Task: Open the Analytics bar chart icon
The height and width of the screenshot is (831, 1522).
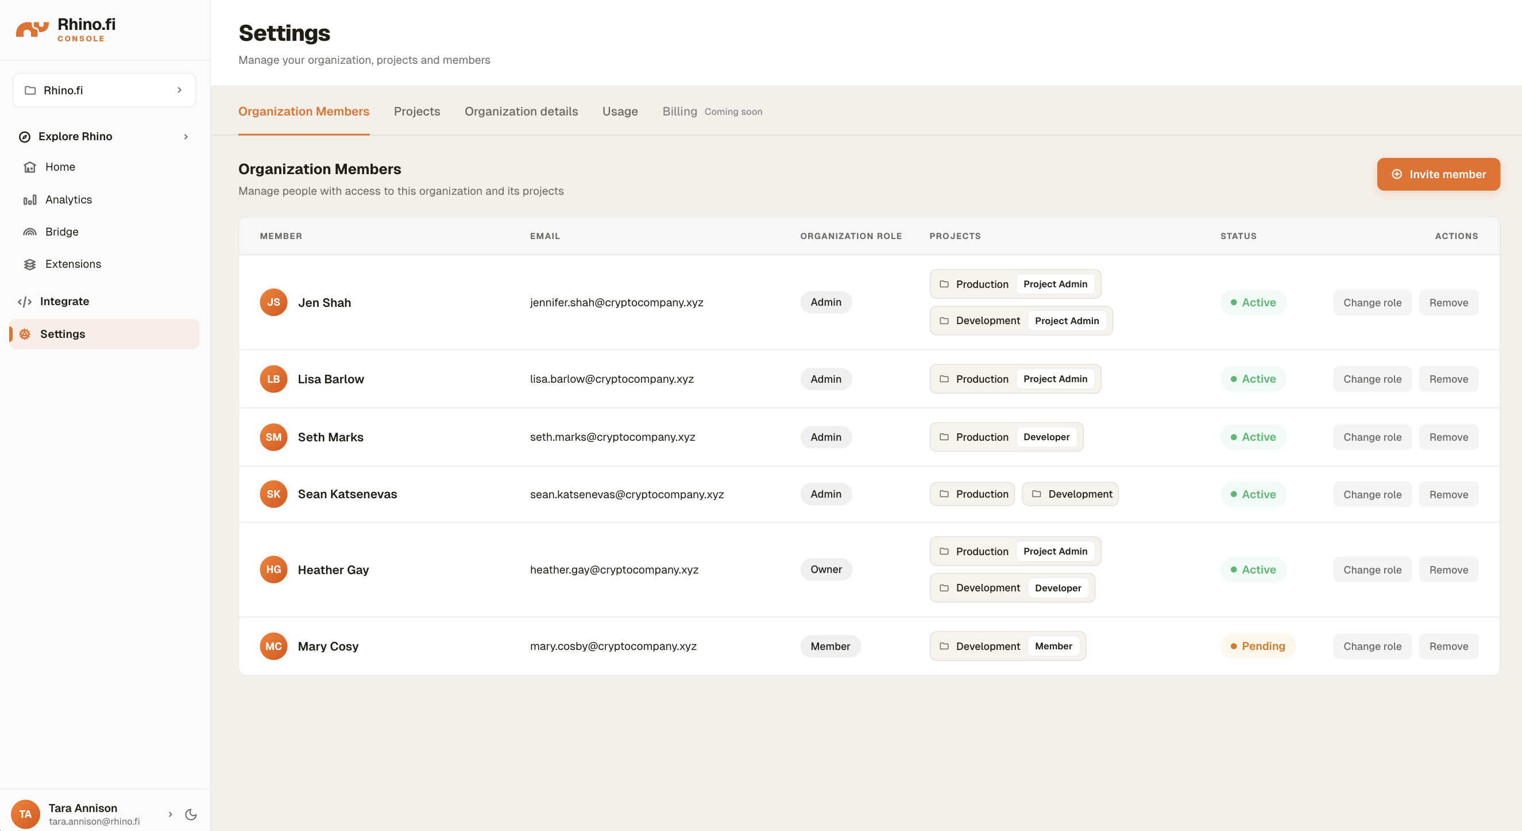Action: [29, 200]
